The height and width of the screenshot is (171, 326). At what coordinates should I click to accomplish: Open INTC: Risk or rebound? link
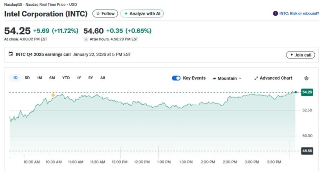[x=299, y=13]
